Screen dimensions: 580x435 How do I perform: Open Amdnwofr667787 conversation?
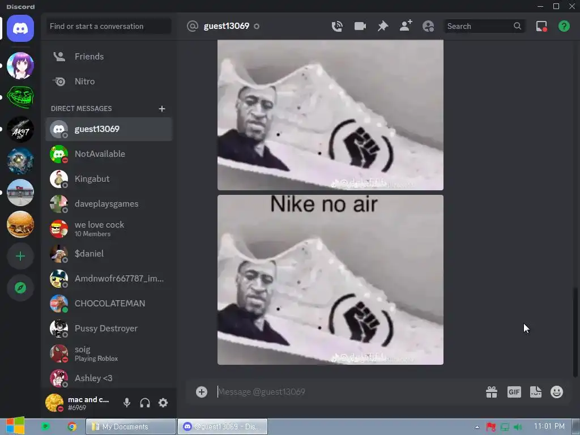tap(109, 279)
